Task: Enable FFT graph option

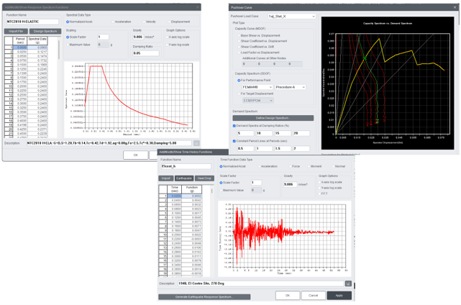Action: click(319, 194)
